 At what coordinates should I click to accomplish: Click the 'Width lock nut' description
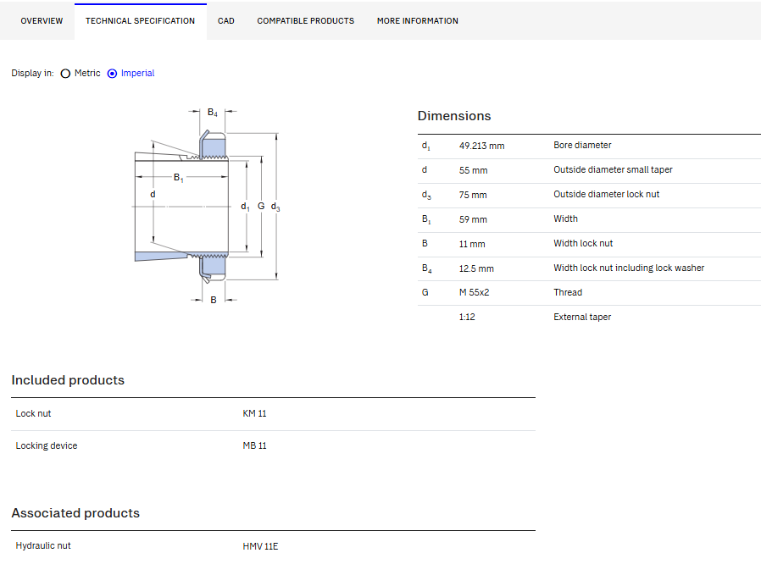(x=583, y=243)
